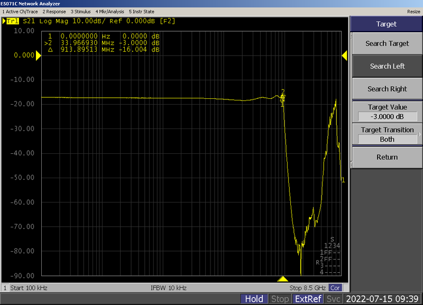This screenshot has height=305, width=423.
Task: Toggle the ExtRef status indicator
Action: coord(308,299)
